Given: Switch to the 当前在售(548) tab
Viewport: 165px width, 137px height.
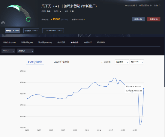Looking at the screenshot, I should click(9, 42).
